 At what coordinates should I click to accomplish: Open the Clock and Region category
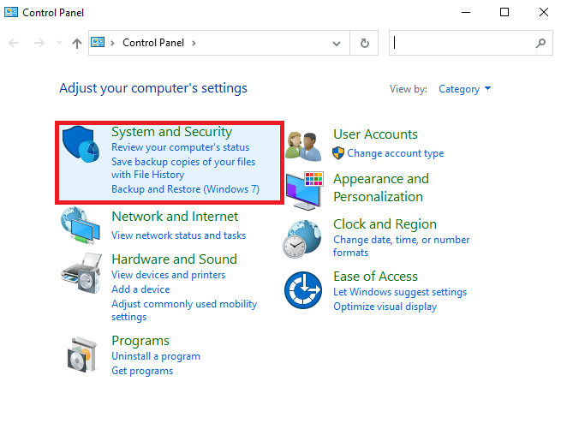coord(385,224)
